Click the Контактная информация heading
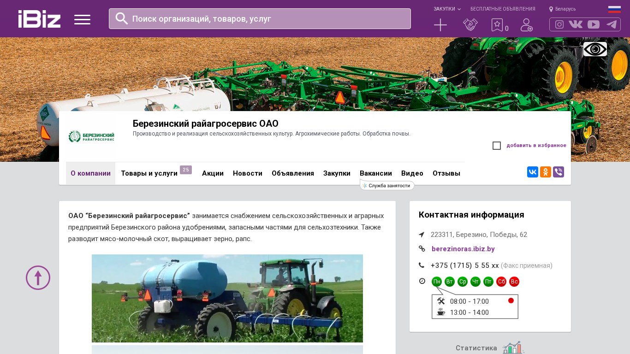Screen dimensions: 630x354 pyautogui.click(x=471, y=215)
